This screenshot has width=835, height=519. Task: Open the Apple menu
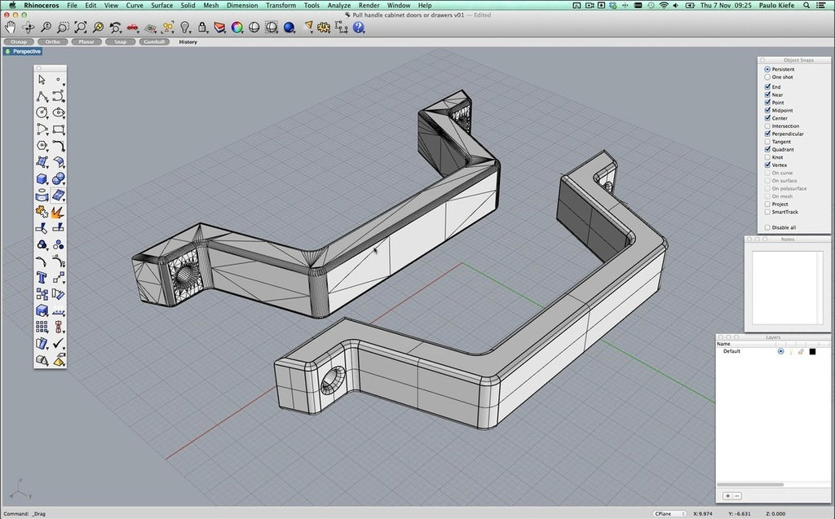pyautogui.click(x=12, y=6)
